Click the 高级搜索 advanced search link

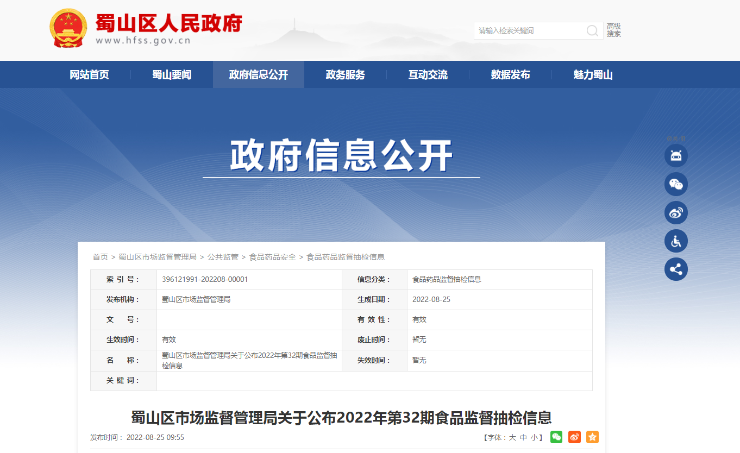tap(614, 30)
